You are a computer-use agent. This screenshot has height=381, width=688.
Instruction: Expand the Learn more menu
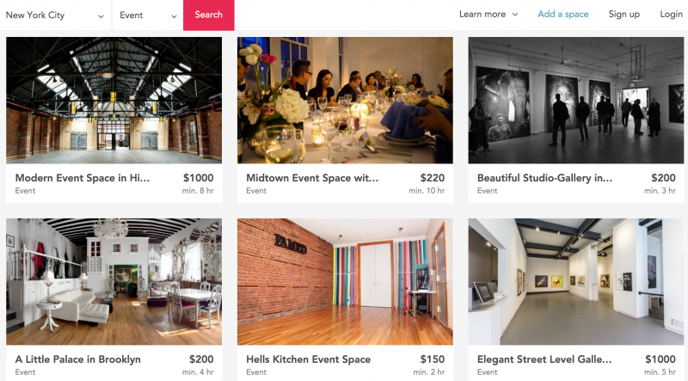coord(488,15)
